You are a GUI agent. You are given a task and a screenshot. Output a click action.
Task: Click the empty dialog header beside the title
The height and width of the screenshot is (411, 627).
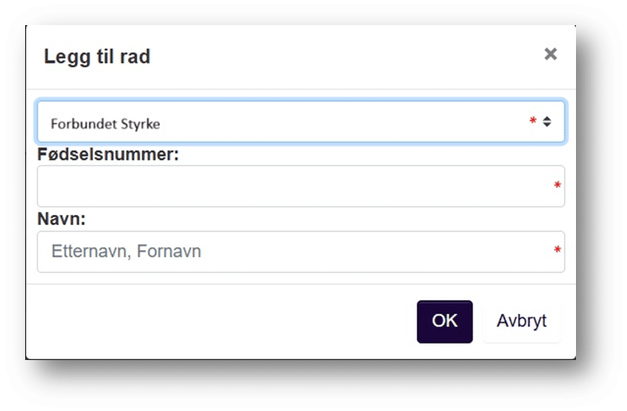coord(337,56)
